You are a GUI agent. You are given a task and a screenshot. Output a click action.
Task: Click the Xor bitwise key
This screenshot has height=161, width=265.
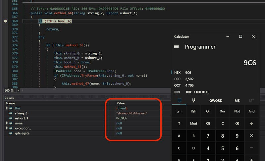(222, 111)
